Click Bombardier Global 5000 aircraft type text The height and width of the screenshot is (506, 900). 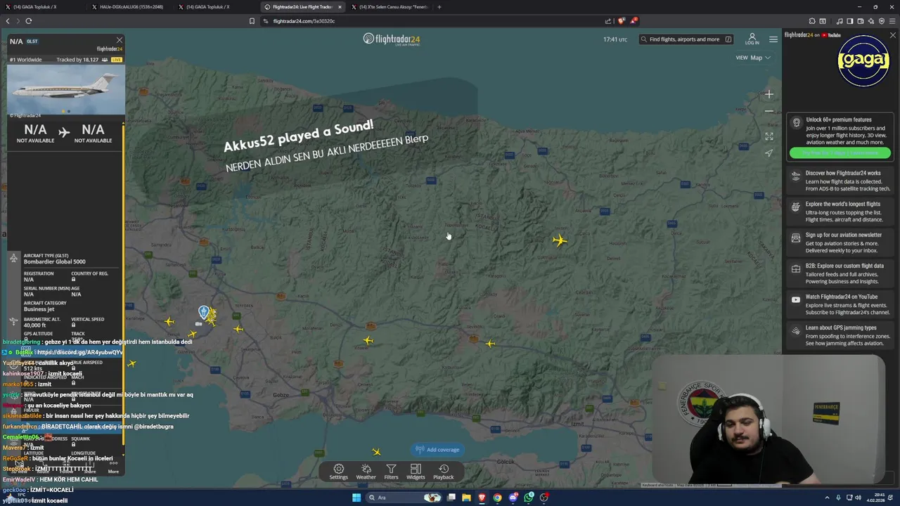pos(54,261)
